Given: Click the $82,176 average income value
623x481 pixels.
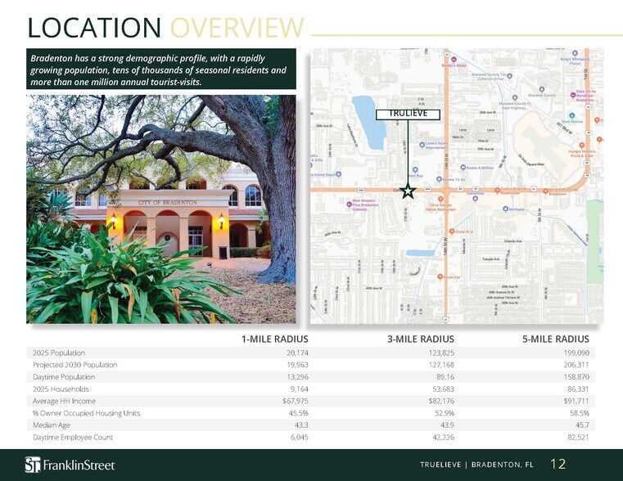Looking at the screenshot, I should click(x=441, y=401).
